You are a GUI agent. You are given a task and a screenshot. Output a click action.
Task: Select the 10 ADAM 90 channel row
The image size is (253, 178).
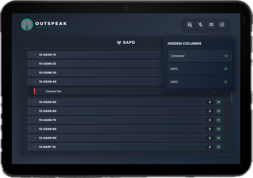tap(126, 138)
